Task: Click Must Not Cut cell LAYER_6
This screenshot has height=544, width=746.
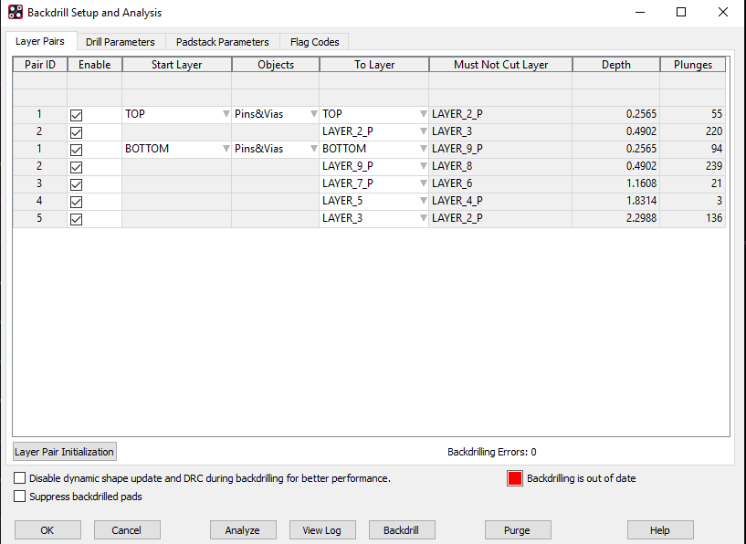Action: point(500,183)
